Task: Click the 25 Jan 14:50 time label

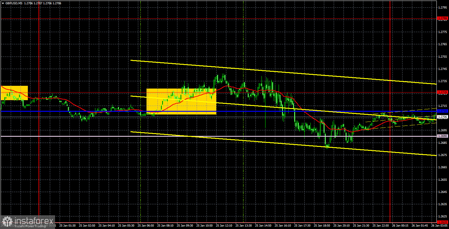Action: pyautogui.click(x=263, y=226)
